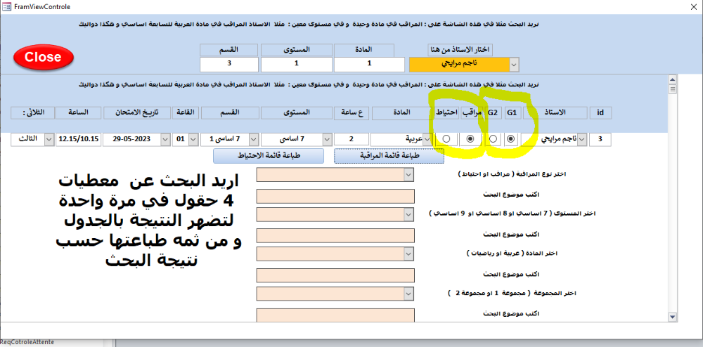The width and height of the screenshot is (703, 347).
Task: Open the level search dropdown (7, 8 or 9 اساسي)
Action: coord(410,214)
